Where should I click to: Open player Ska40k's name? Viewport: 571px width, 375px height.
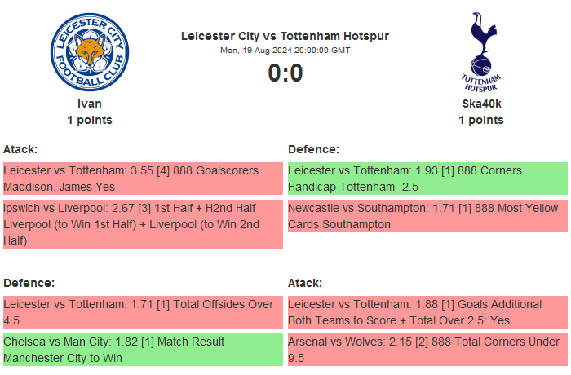click(x=480, y=104)
